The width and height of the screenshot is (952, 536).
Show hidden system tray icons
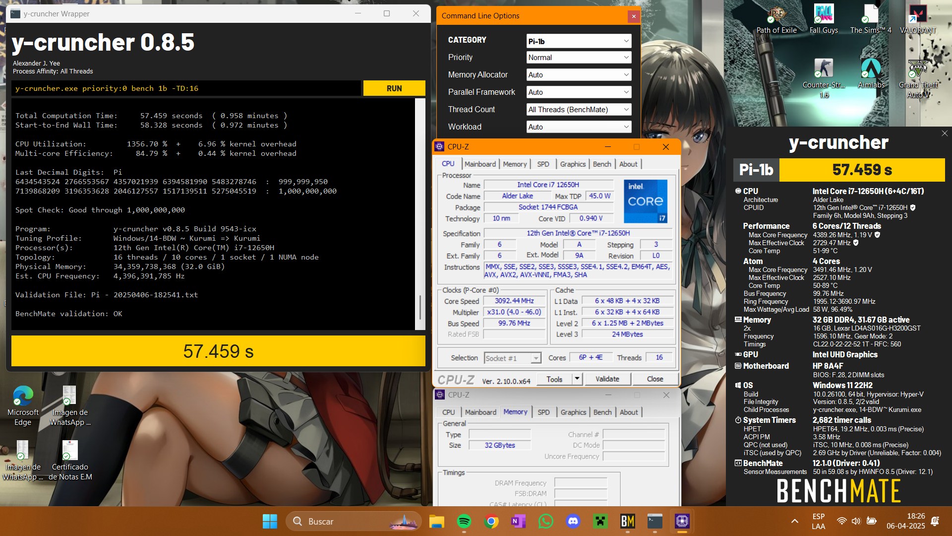(794, 521)
